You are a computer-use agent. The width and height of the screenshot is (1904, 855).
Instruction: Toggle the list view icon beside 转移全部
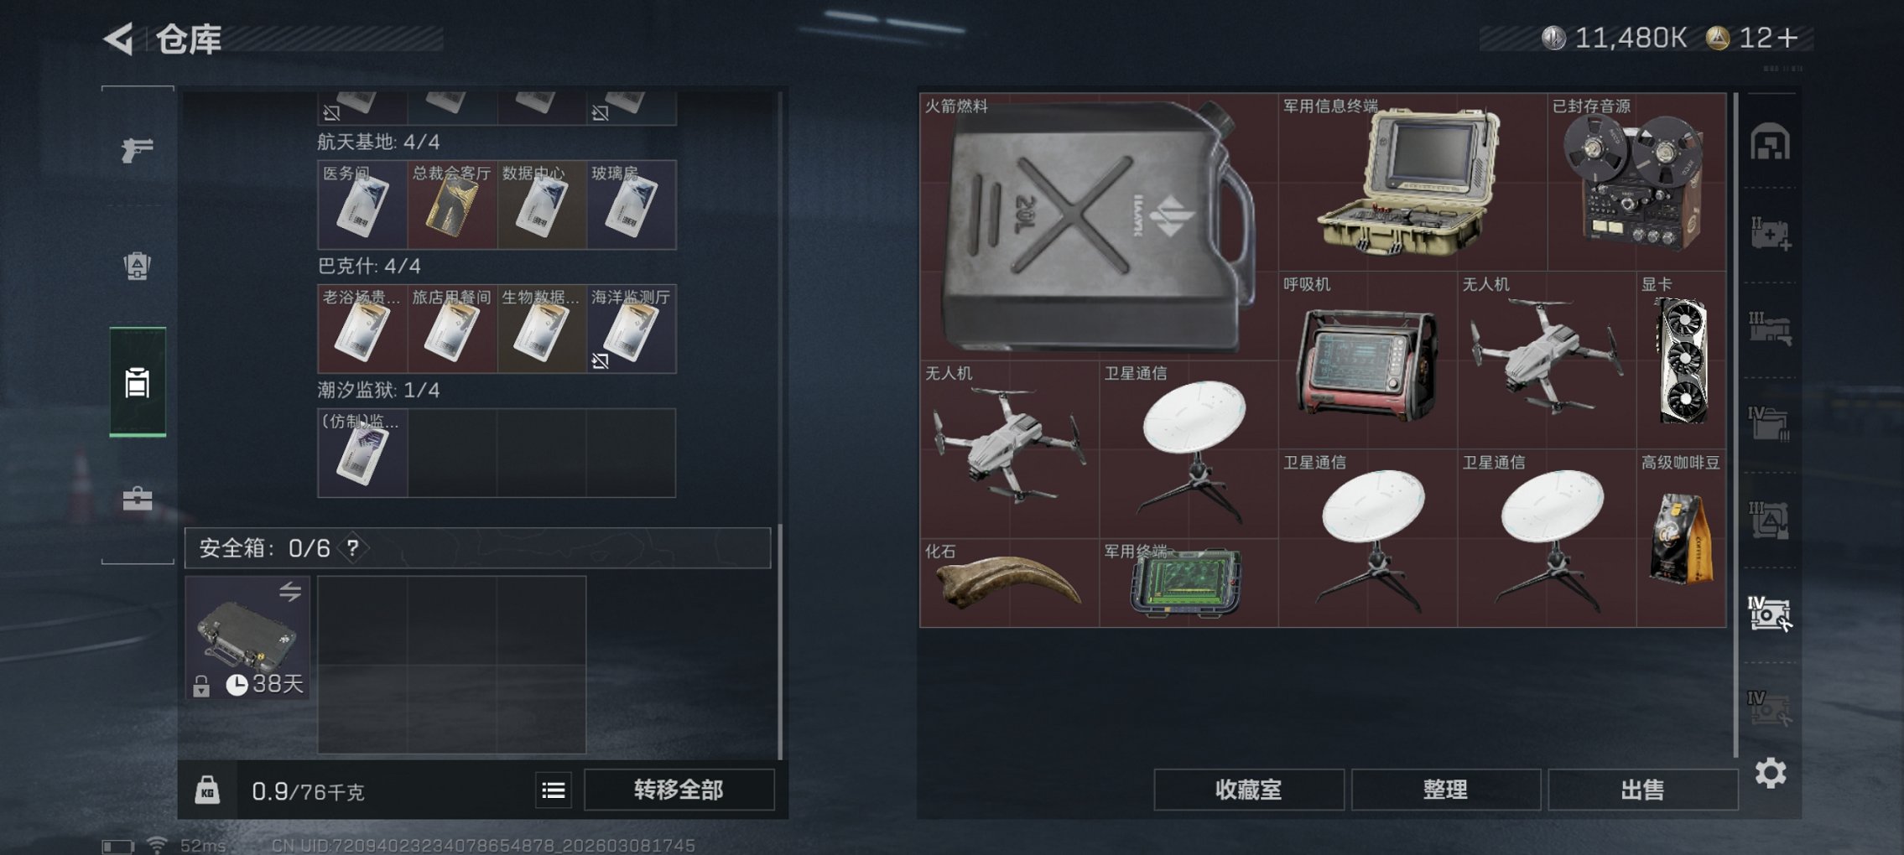(554, 790)
